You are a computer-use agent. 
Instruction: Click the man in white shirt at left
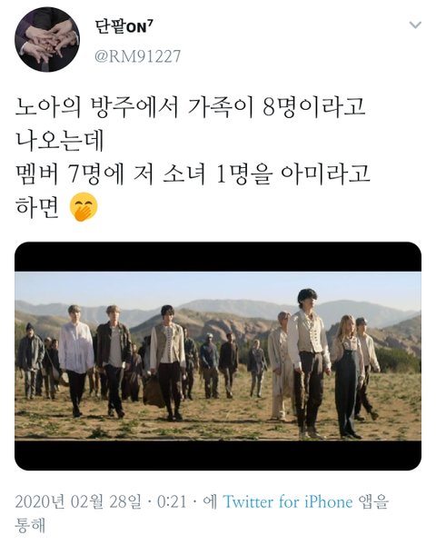click(x=75, y=361)
